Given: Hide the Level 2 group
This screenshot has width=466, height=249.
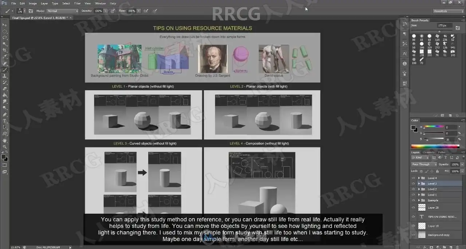Looking at the screenshot, I should pos(413,189).
